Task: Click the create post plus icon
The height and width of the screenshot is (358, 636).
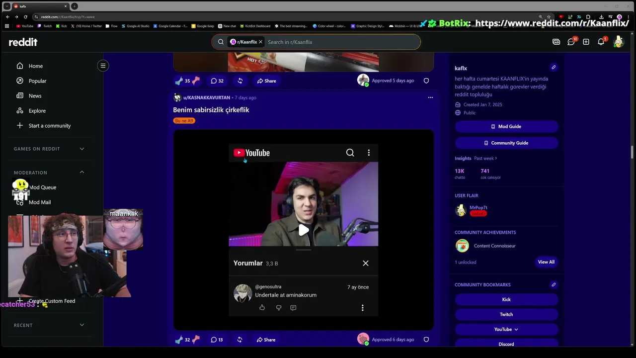Action: (586, 42)
